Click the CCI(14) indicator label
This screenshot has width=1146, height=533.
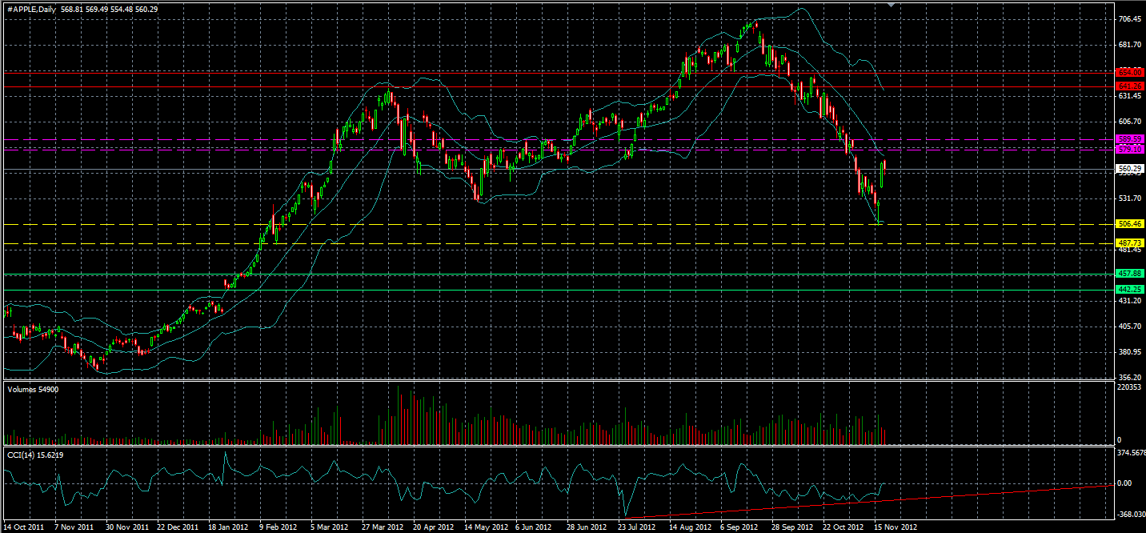[x=35, y=455]
